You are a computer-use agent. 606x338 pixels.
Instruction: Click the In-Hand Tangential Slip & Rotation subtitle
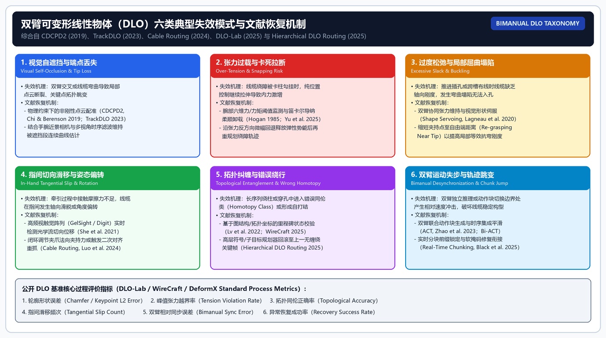[59, 183]
